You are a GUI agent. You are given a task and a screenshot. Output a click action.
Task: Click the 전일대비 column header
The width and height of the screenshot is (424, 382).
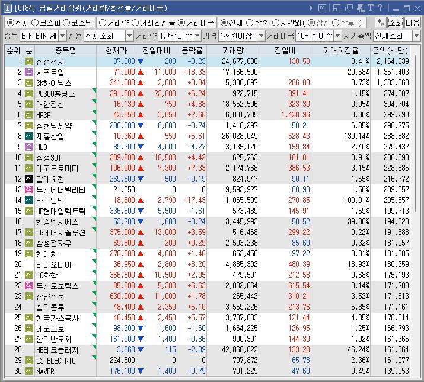[x=157, y=50]
